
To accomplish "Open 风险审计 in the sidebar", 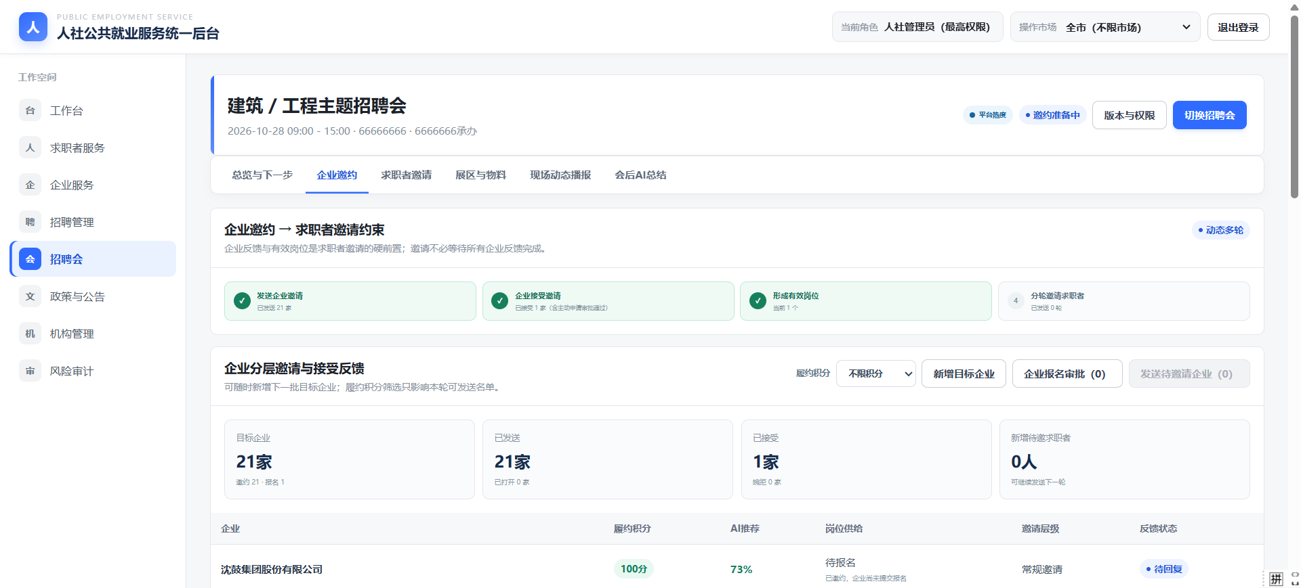I will pyautogui.click(x=94, y=371).
